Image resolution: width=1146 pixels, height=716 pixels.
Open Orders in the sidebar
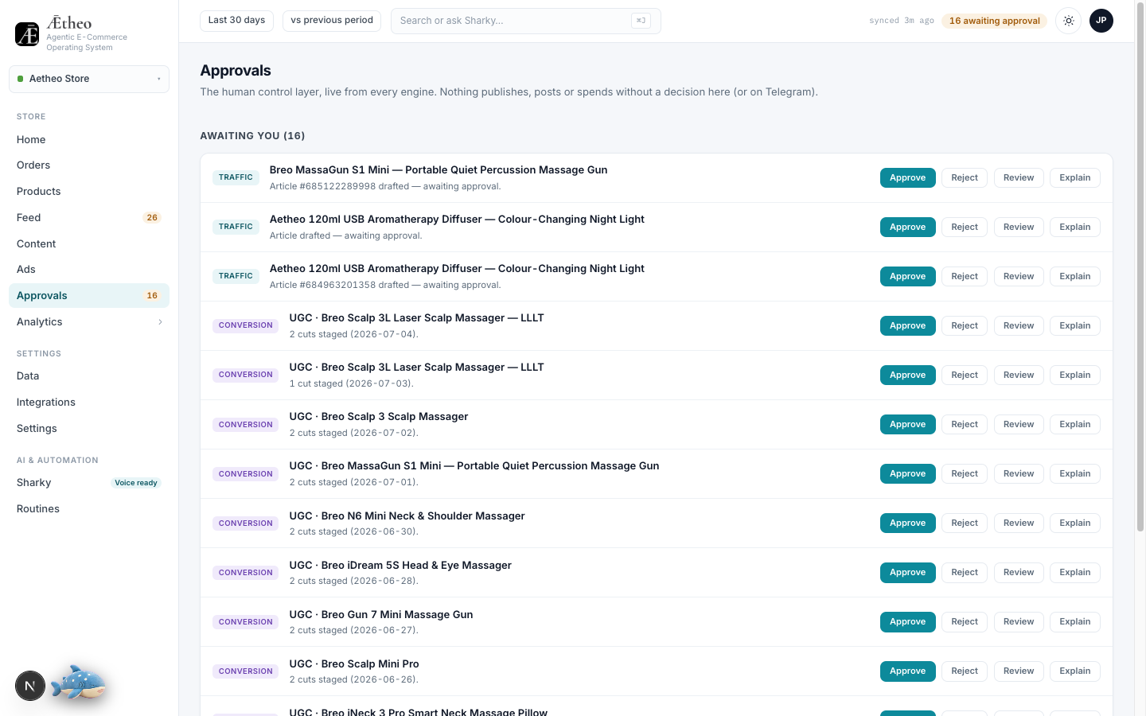89,165
